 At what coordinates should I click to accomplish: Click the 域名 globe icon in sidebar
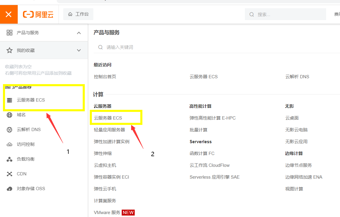(x=10, y=115)
